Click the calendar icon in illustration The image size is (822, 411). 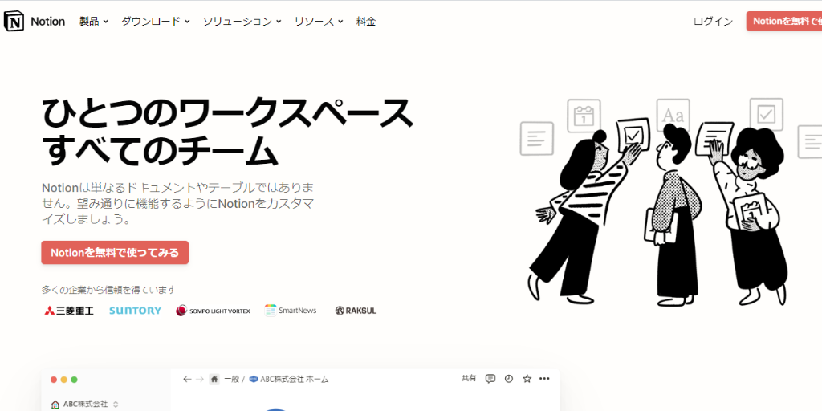[584, 116]
